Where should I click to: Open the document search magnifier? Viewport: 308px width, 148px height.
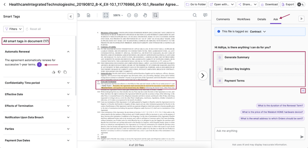(195, 15)
